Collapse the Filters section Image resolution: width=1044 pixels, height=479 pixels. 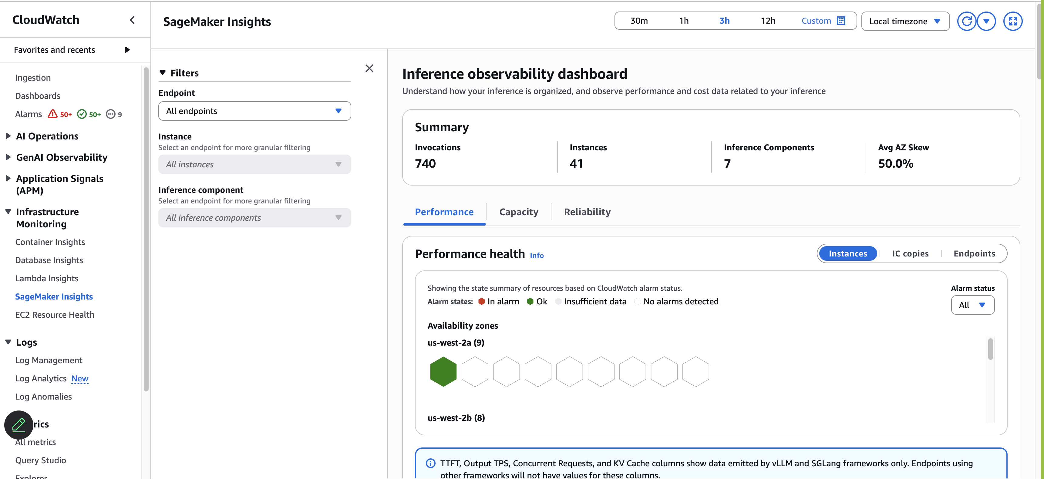pos(163,73)
